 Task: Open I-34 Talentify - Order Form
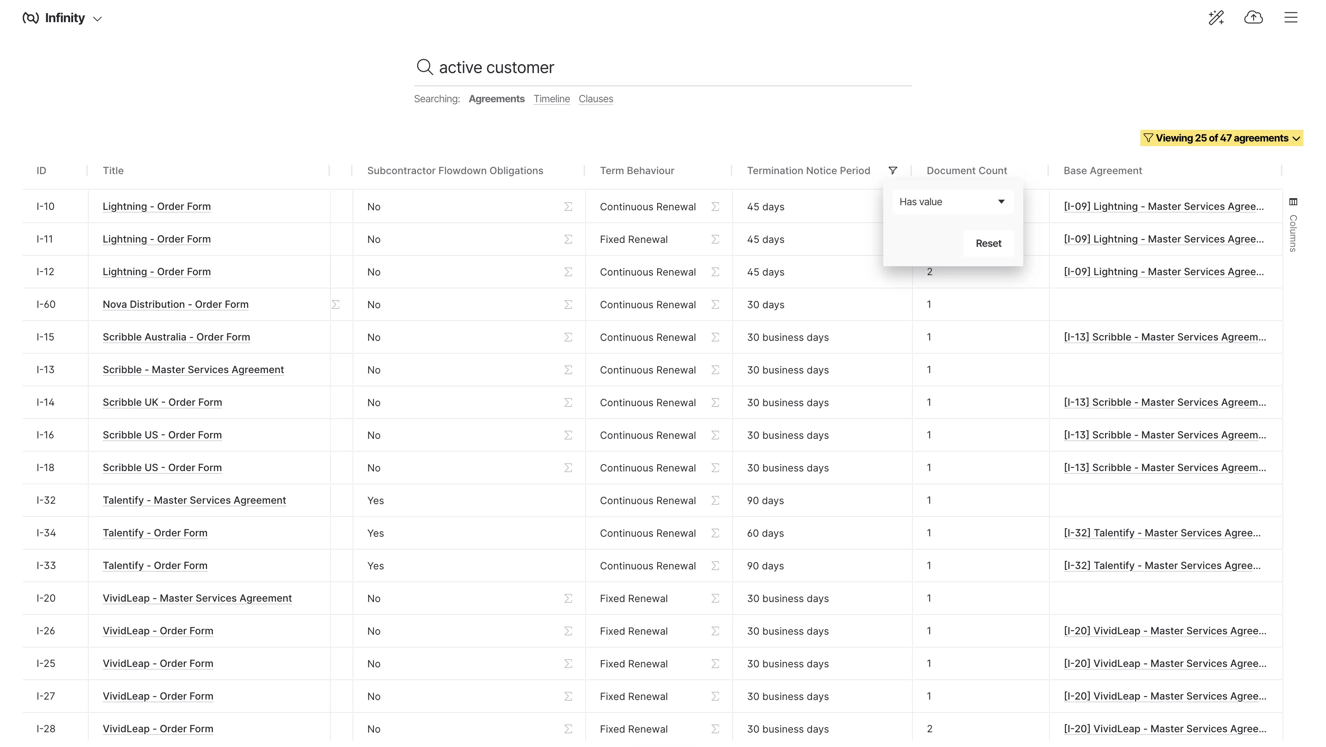(x=155, y=533)
